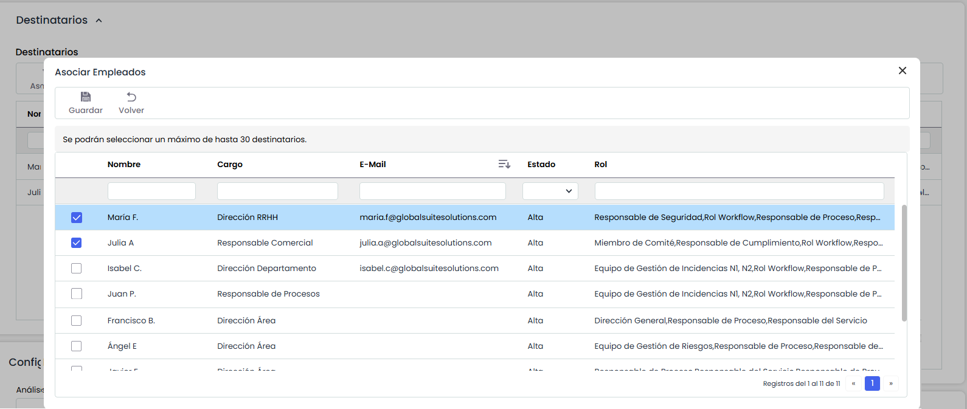967x409 pixels.
Task: Click the Volver back arrow icon
Action: tap(131, 97)
